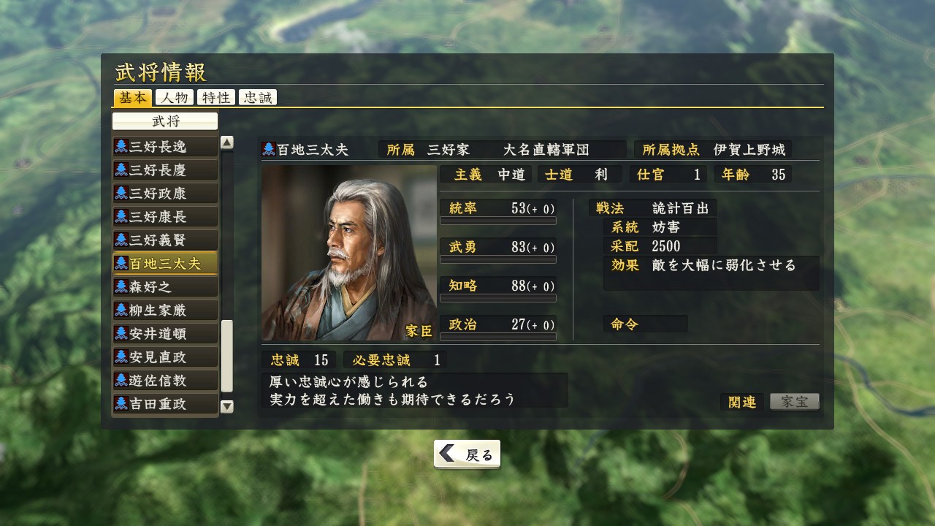Click the officer list scroll-up arrow
The height and width of the screenshot is (526, 935).
pos(227,142)
